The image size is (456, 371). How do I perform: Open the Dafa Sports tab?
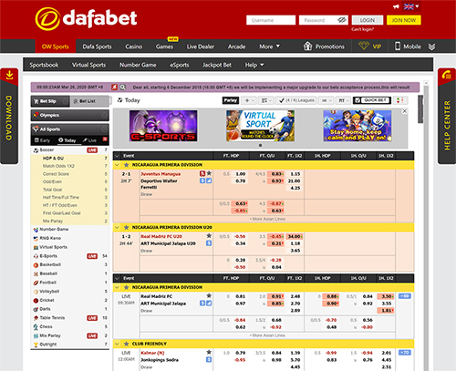coord(97,46)
